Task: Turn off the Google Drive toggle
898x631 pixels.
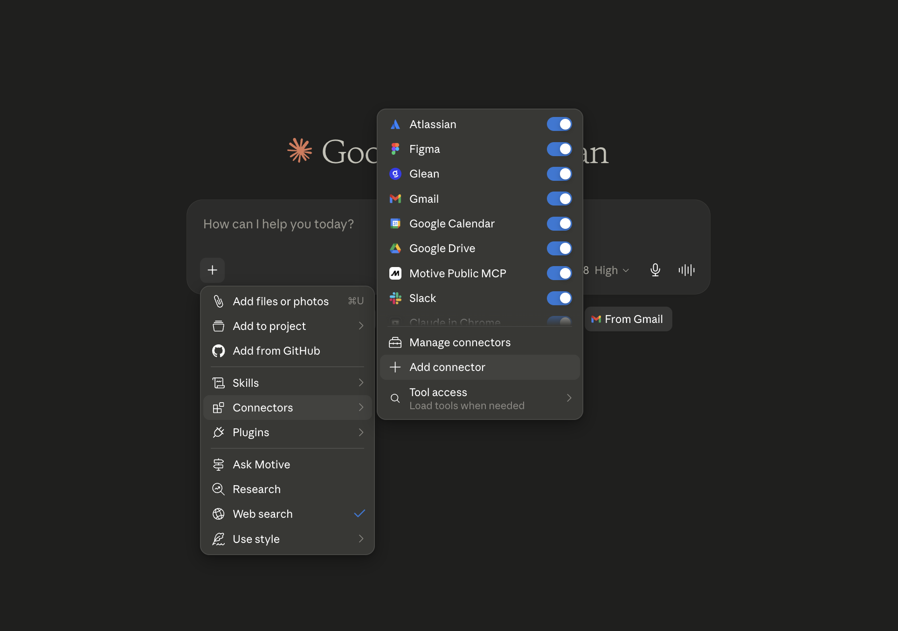Action: (x=560, y=248)
